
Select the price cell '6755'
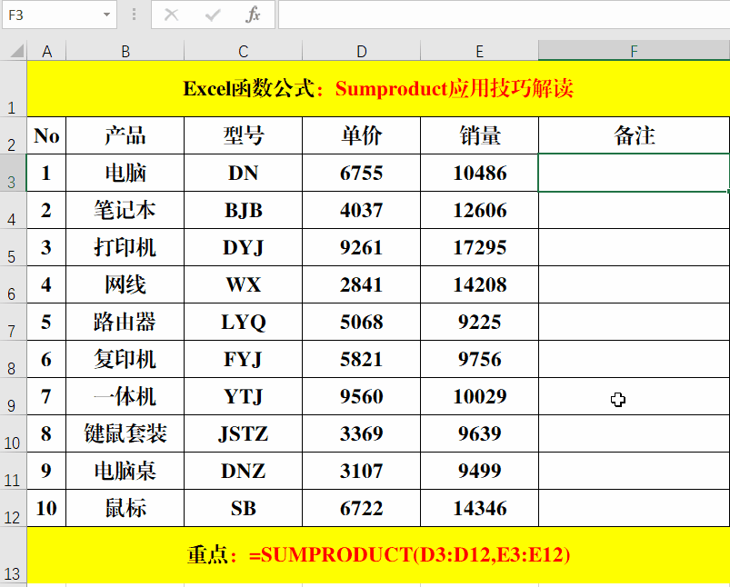click(361, 173)
